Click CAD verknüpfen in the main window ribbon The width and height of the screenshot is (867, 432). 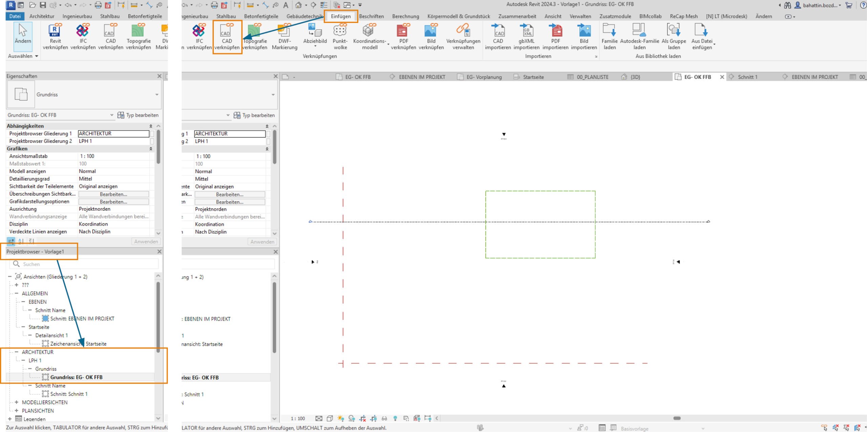click(x=227, y=37)
